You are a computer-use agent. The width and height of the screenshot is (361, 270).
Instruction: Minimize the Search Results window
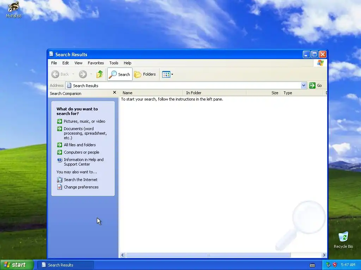[306, 54]
